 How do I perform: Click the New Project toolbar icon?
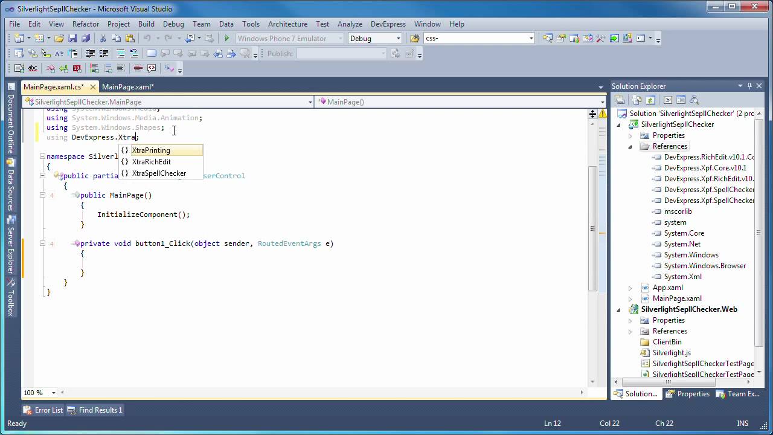[x=19, y=38]
